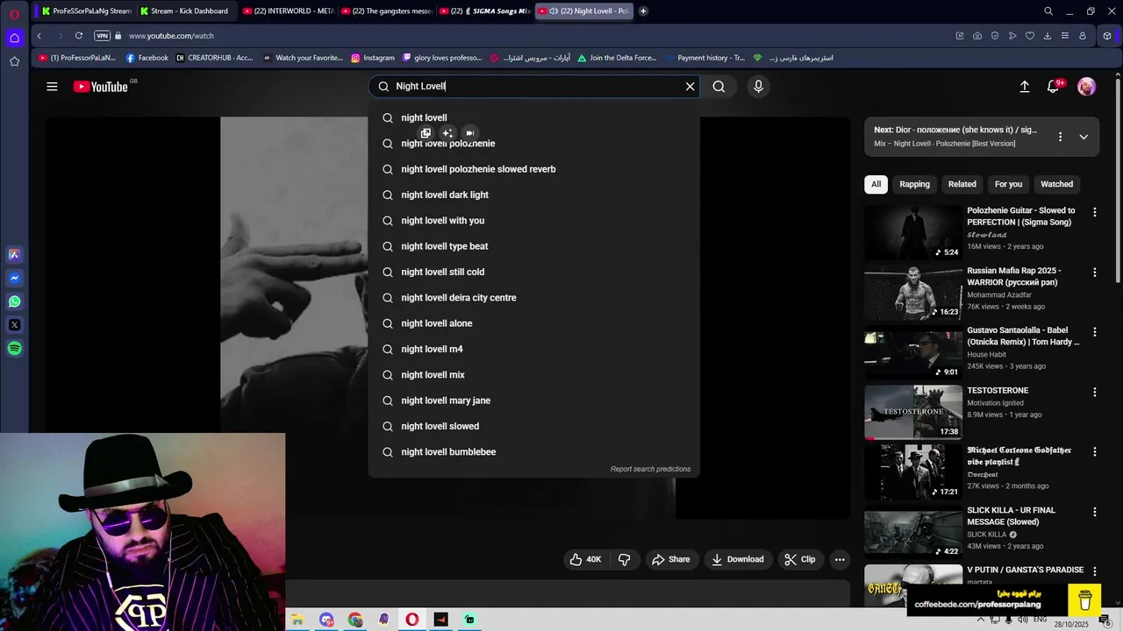Clear the search box with the X
This screenshot has width=1123, height=631.
click(x=690, y=86)
